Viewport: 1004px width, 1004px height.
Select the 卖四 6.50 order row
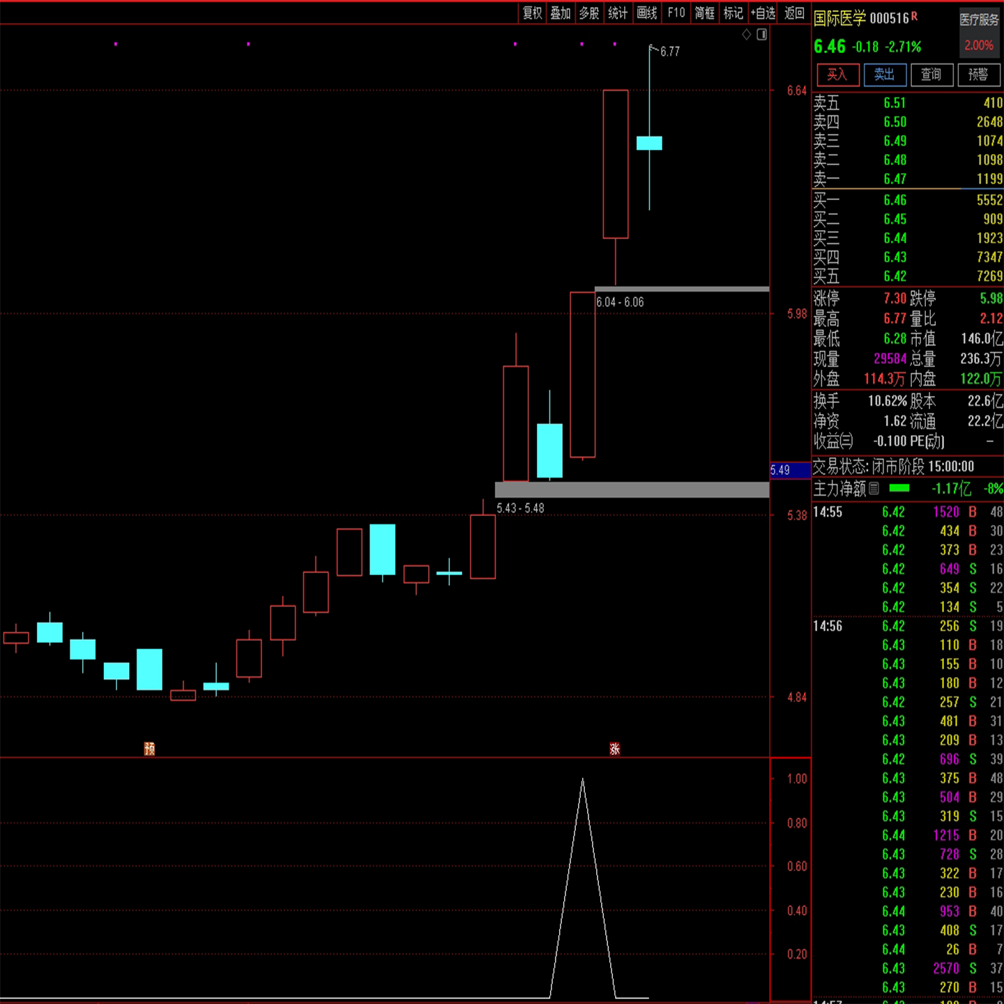(x=908, y=122)
